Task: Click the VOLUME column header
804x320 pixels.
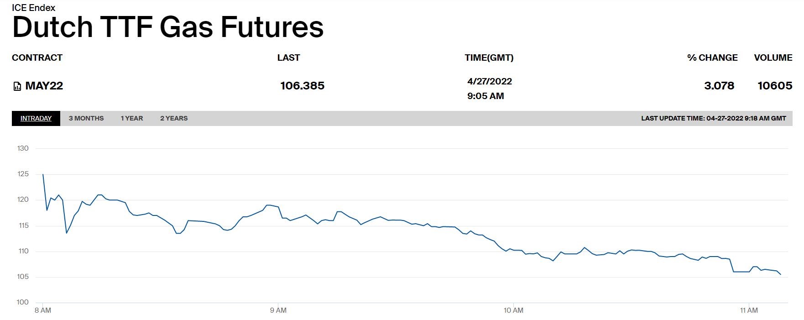Action: click(x=773, y=58)
